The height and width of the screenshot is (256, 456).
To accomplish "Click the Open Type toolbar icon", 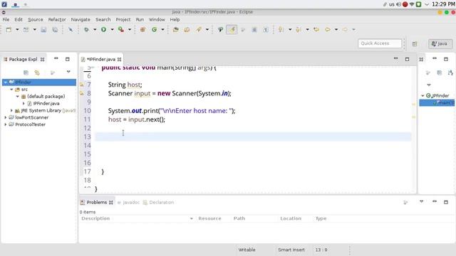I will pos(176,30).
